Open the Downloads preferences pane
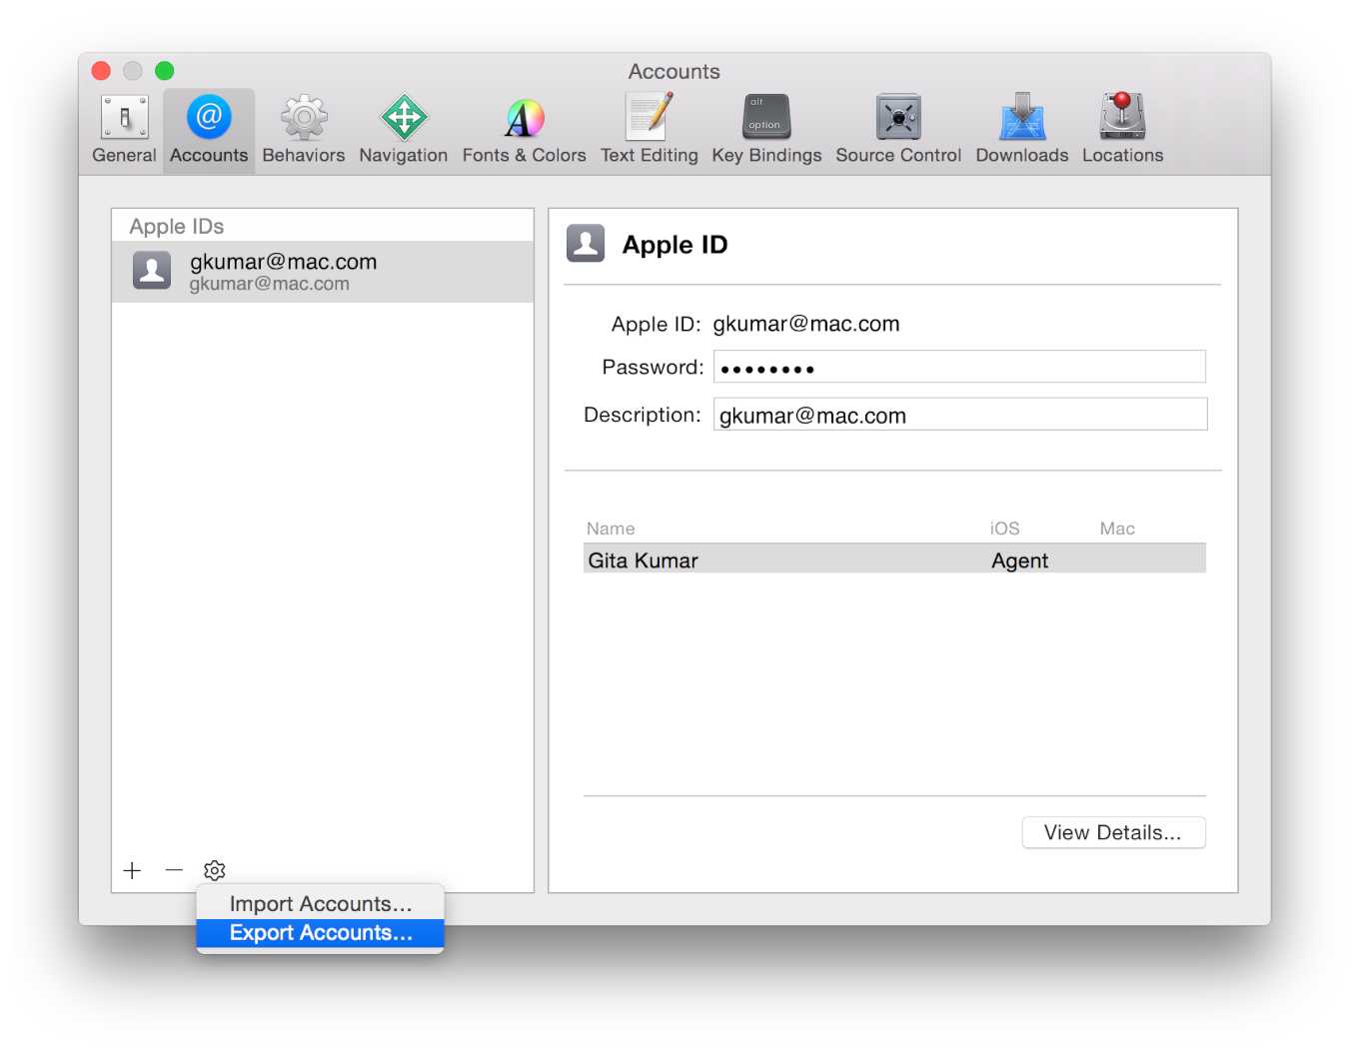The width and height of the screenshot is (1359, 1055). (x=1022, y=130)
